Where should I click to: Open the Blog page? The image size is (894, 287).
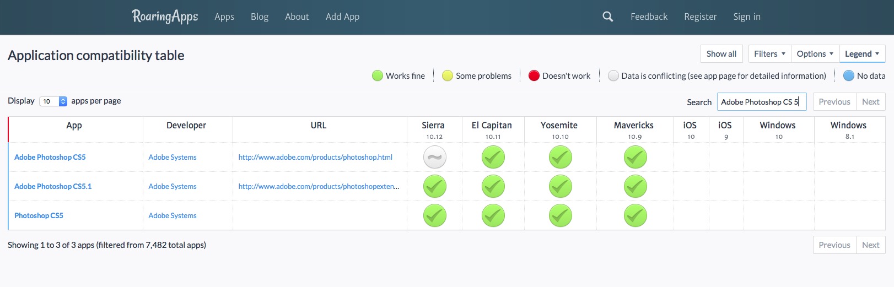pos(260,17)
